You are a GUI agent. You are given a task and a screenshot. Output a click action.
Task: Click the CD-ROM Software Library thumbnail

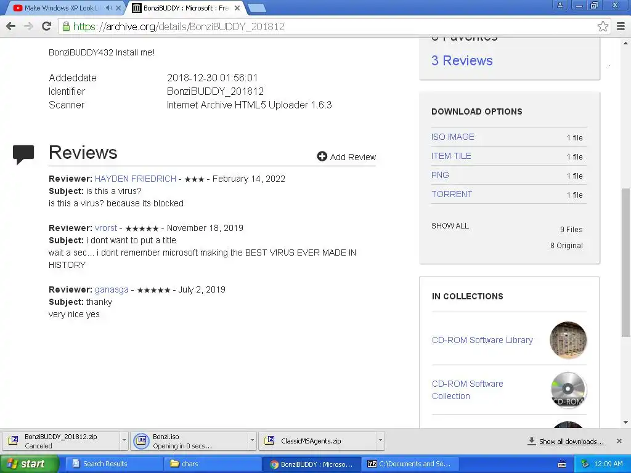tap(568, 340)
